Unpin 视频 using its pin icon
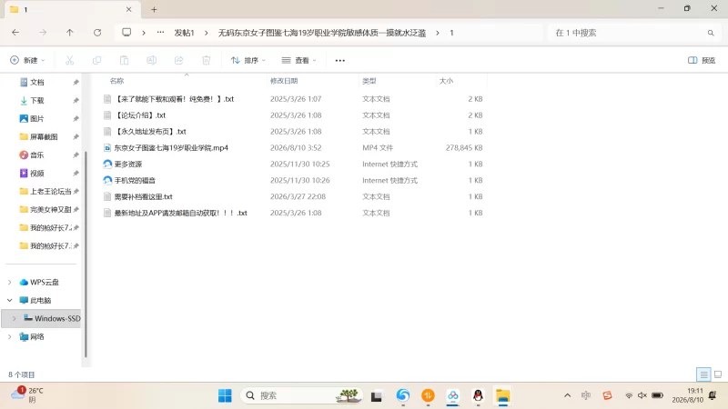Viewport: 728px width, 409px height. 76,173
